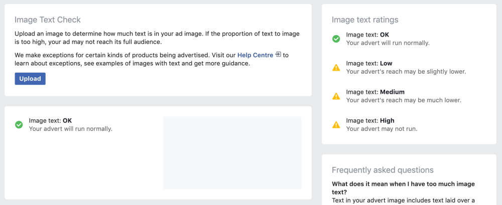Click green checkmark icon in the result panel
The width and height of the screenshot is (502, 205).
point(19,125)
